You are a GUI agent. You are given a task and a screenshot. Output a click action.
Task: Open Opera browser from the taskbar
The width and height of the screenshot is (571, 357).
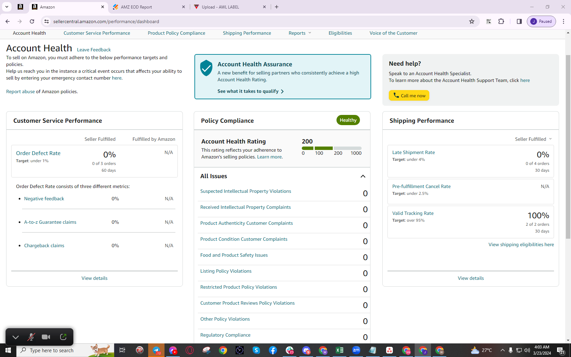[x=190, y=350]
